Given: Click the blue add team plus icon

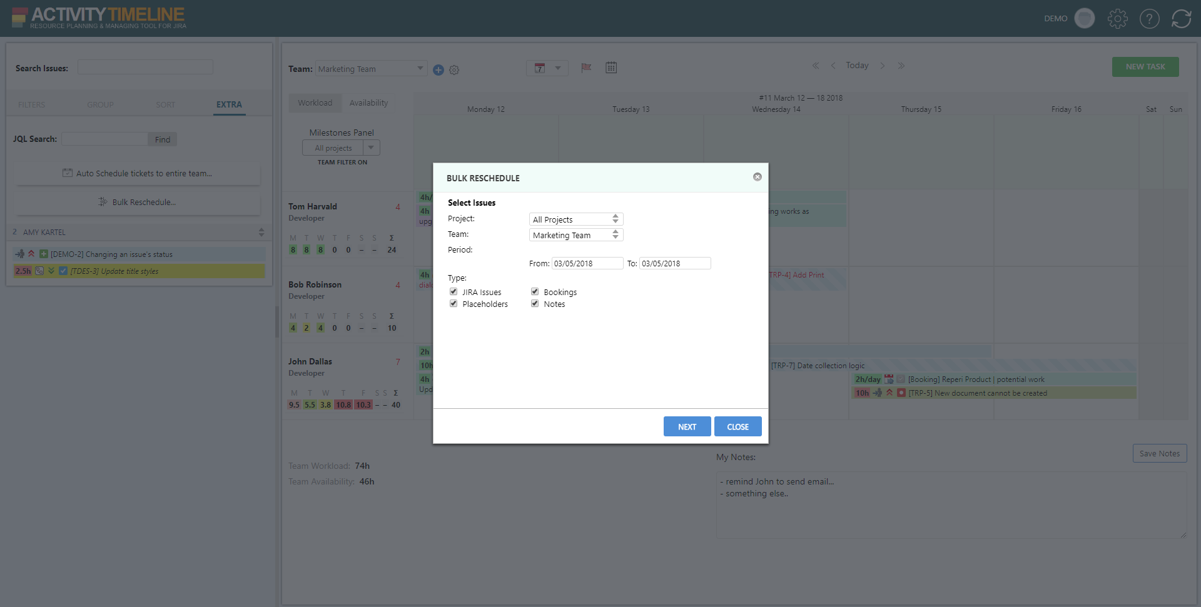Looking at the screenshot, I should pos(438,70).
